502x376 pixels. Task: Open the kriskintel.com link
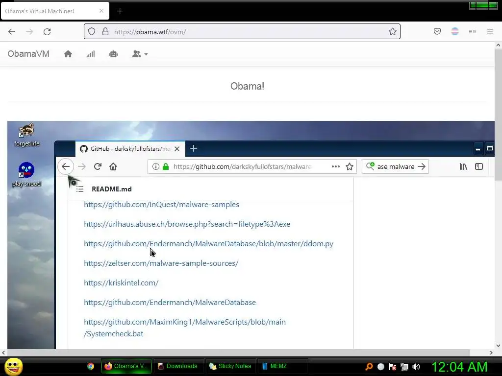(121, 283)
